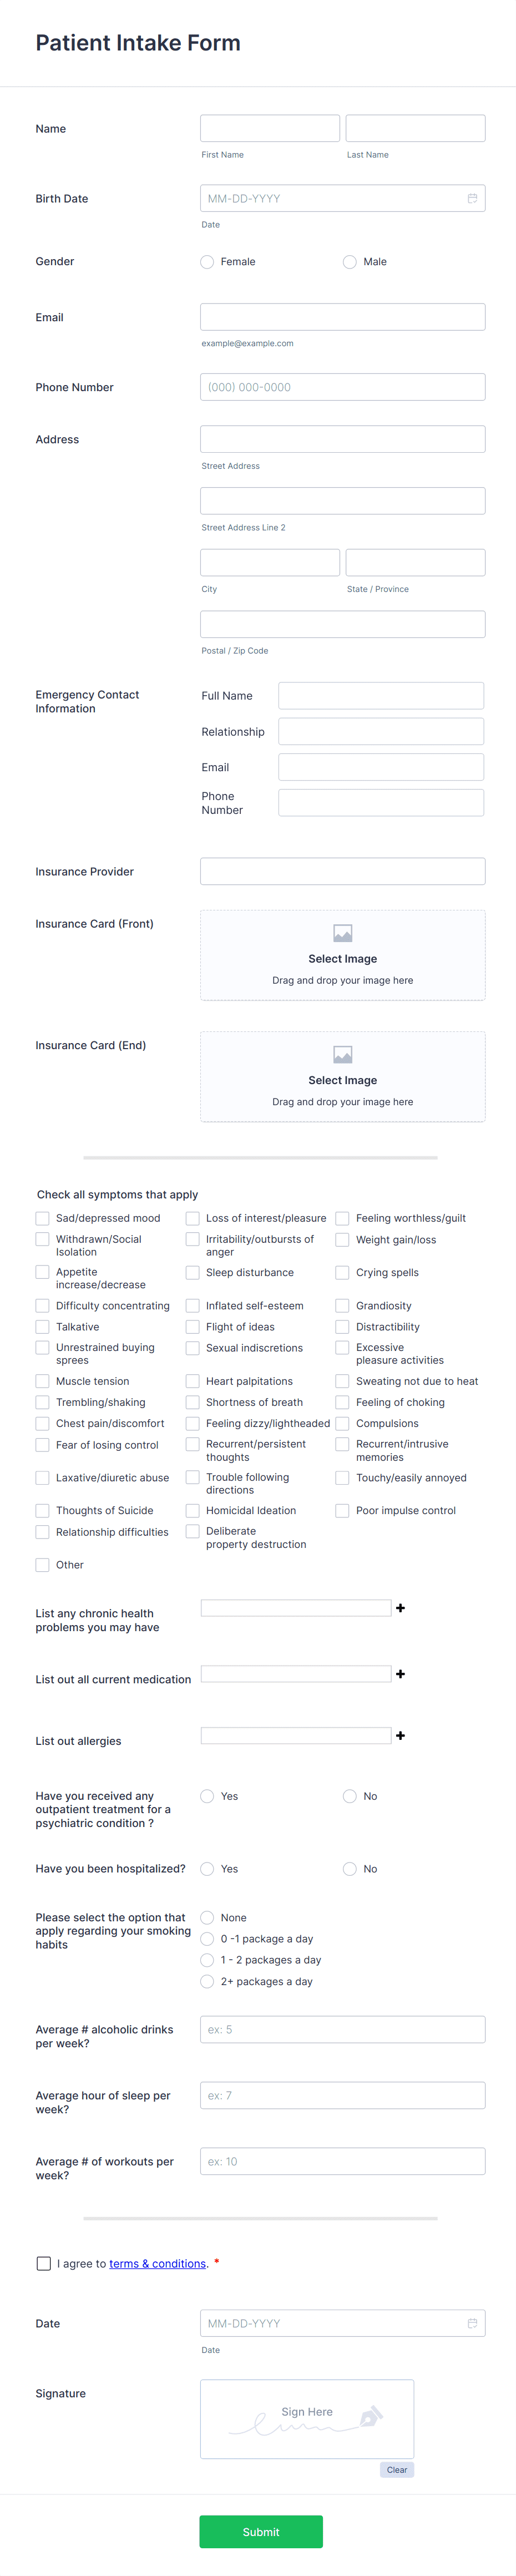The height and width of the screenshot is (2576, 516).
Task: Select the Female gender option
Action: [x=207, y=261]
